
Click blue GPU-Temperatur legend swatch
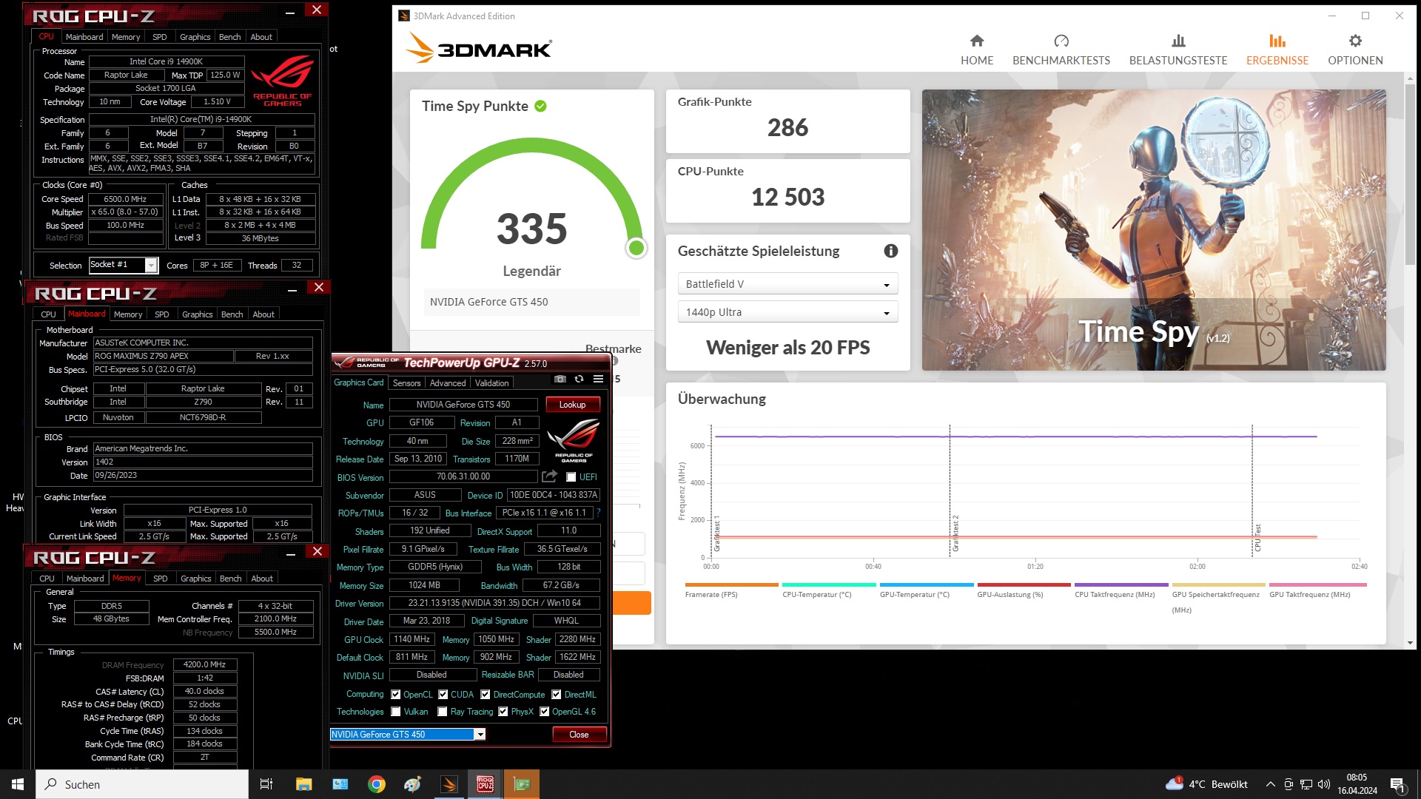point(926,584)
